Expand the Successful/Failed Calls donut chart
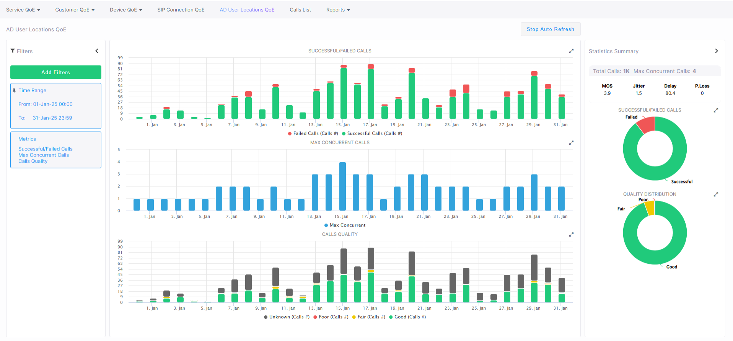 point(716,110)
